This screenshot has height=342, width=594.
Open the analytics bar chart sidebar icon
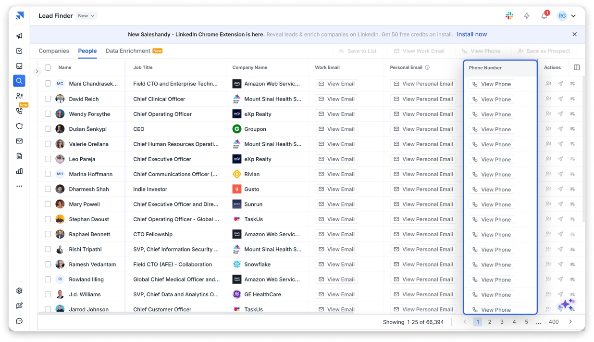(19, 171)
